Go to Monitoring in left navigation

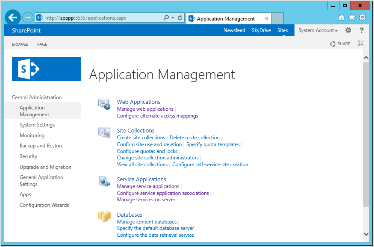(32, 135)
